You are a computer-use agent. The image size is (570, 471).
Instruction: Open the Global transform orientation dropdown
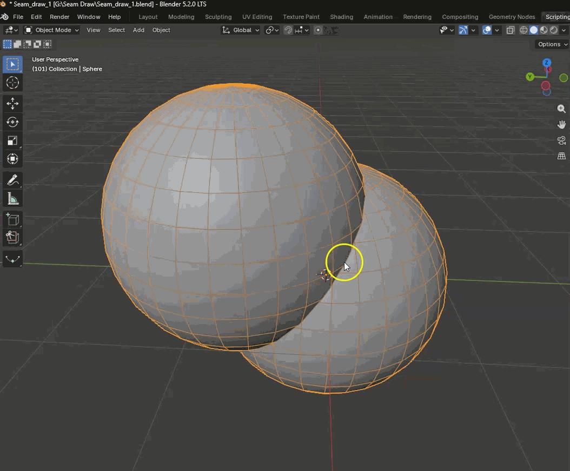pos(241,30)
